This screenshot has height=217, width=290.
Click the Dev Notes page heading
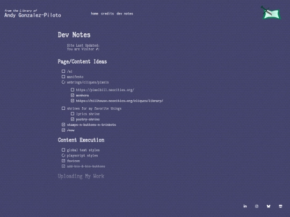74,35
